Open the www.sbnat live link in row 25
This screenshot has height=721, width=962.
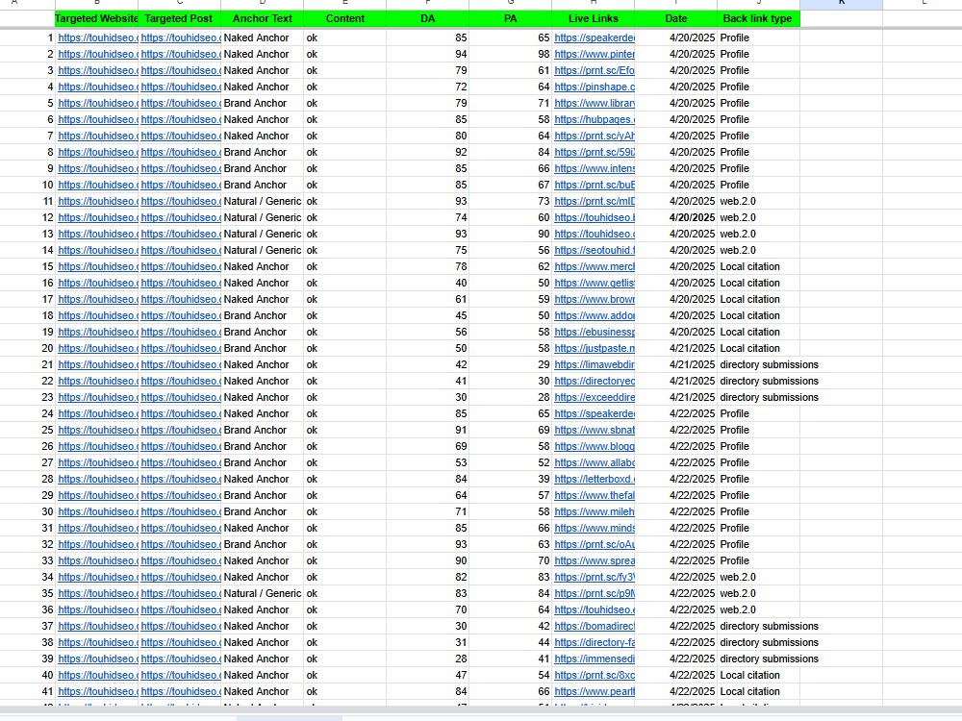(x=595, y=430)
